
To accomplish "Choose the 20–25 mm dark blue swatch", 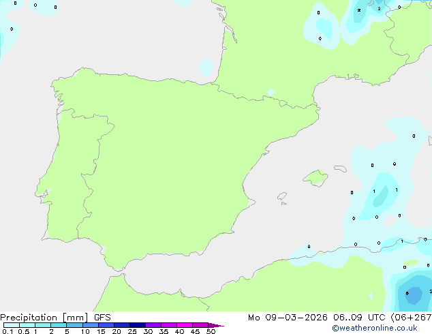I will (x=121, y=325).
